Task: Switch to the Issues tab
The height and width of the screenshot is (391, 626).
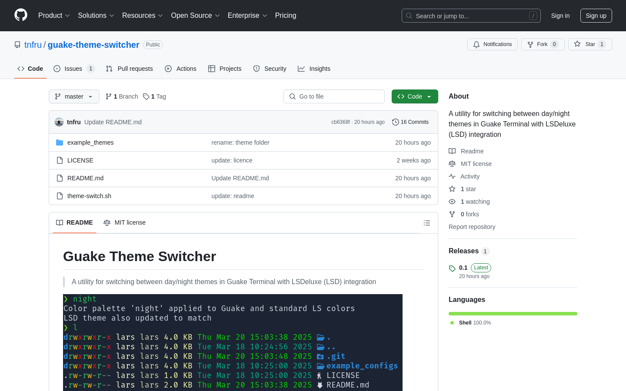Action: pos(74,69)
